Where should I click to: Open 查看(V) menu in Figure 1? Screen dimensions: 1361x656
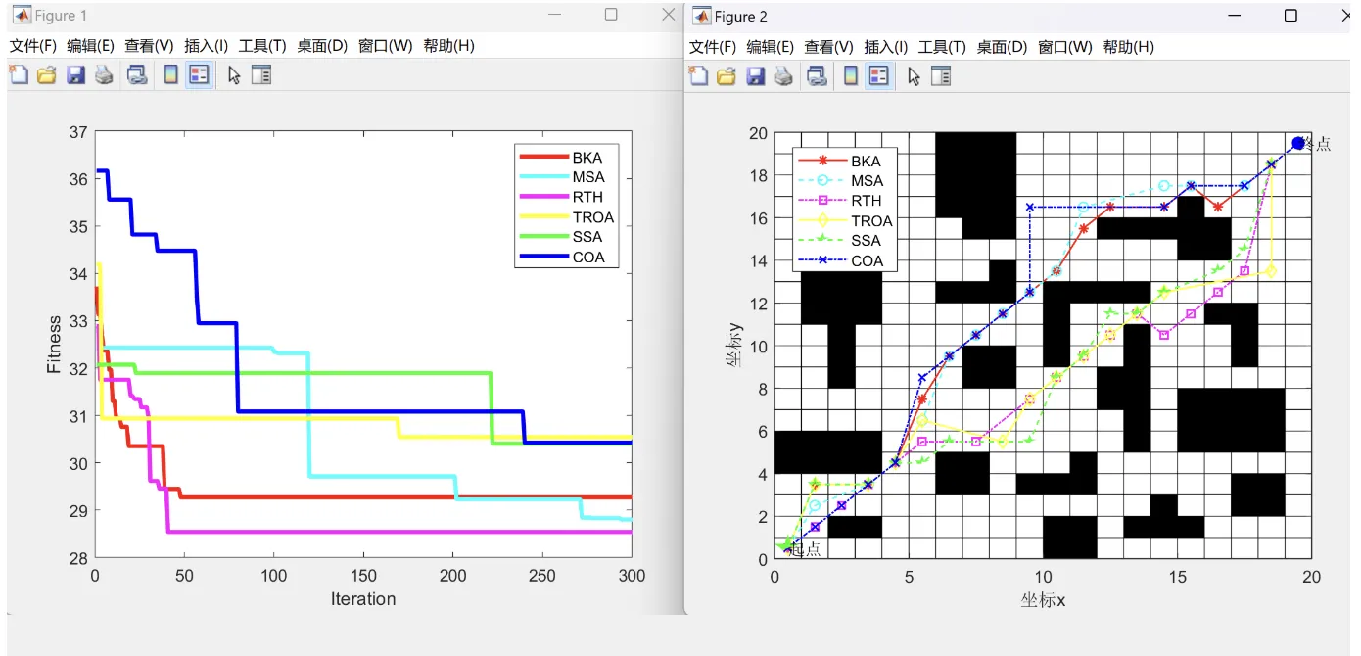tap(149, 46)
